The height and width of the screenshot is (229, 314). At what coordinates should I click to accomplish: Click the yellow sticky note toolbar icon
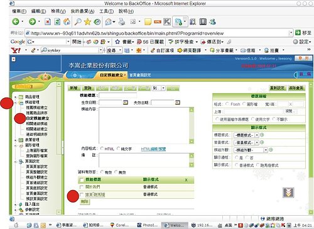[x=148, y=22]
